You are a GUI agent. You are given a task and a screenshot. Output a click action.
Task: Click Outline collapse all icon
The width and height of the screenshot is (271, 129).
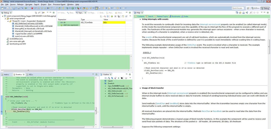click(106, 78)
